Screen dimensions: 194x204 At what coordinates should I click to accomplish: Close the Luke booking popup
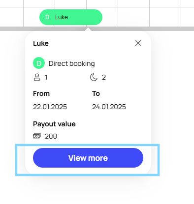(x=138, y=43)
